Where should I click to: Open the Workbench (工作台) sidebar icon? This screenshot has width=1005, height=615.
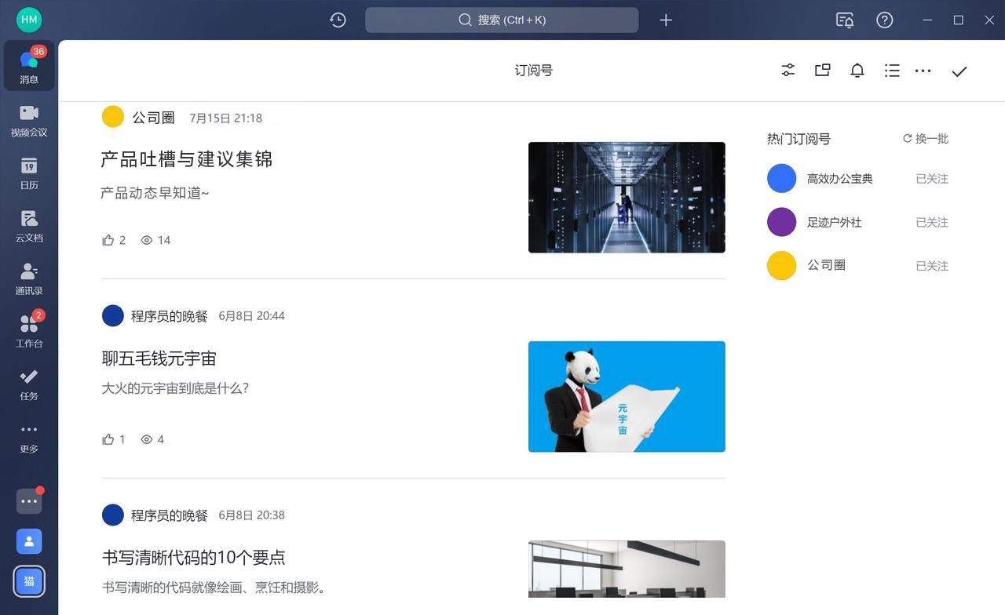29,331
